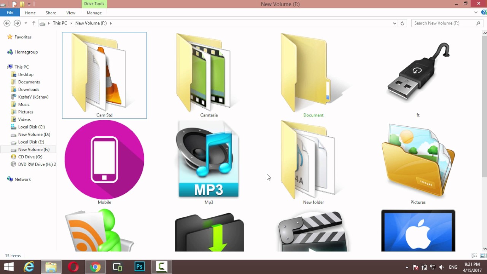Open Photoshop from the taskbar
Image resolution: width=487 pixels, height=274 pixels.
tap(139, 267)
